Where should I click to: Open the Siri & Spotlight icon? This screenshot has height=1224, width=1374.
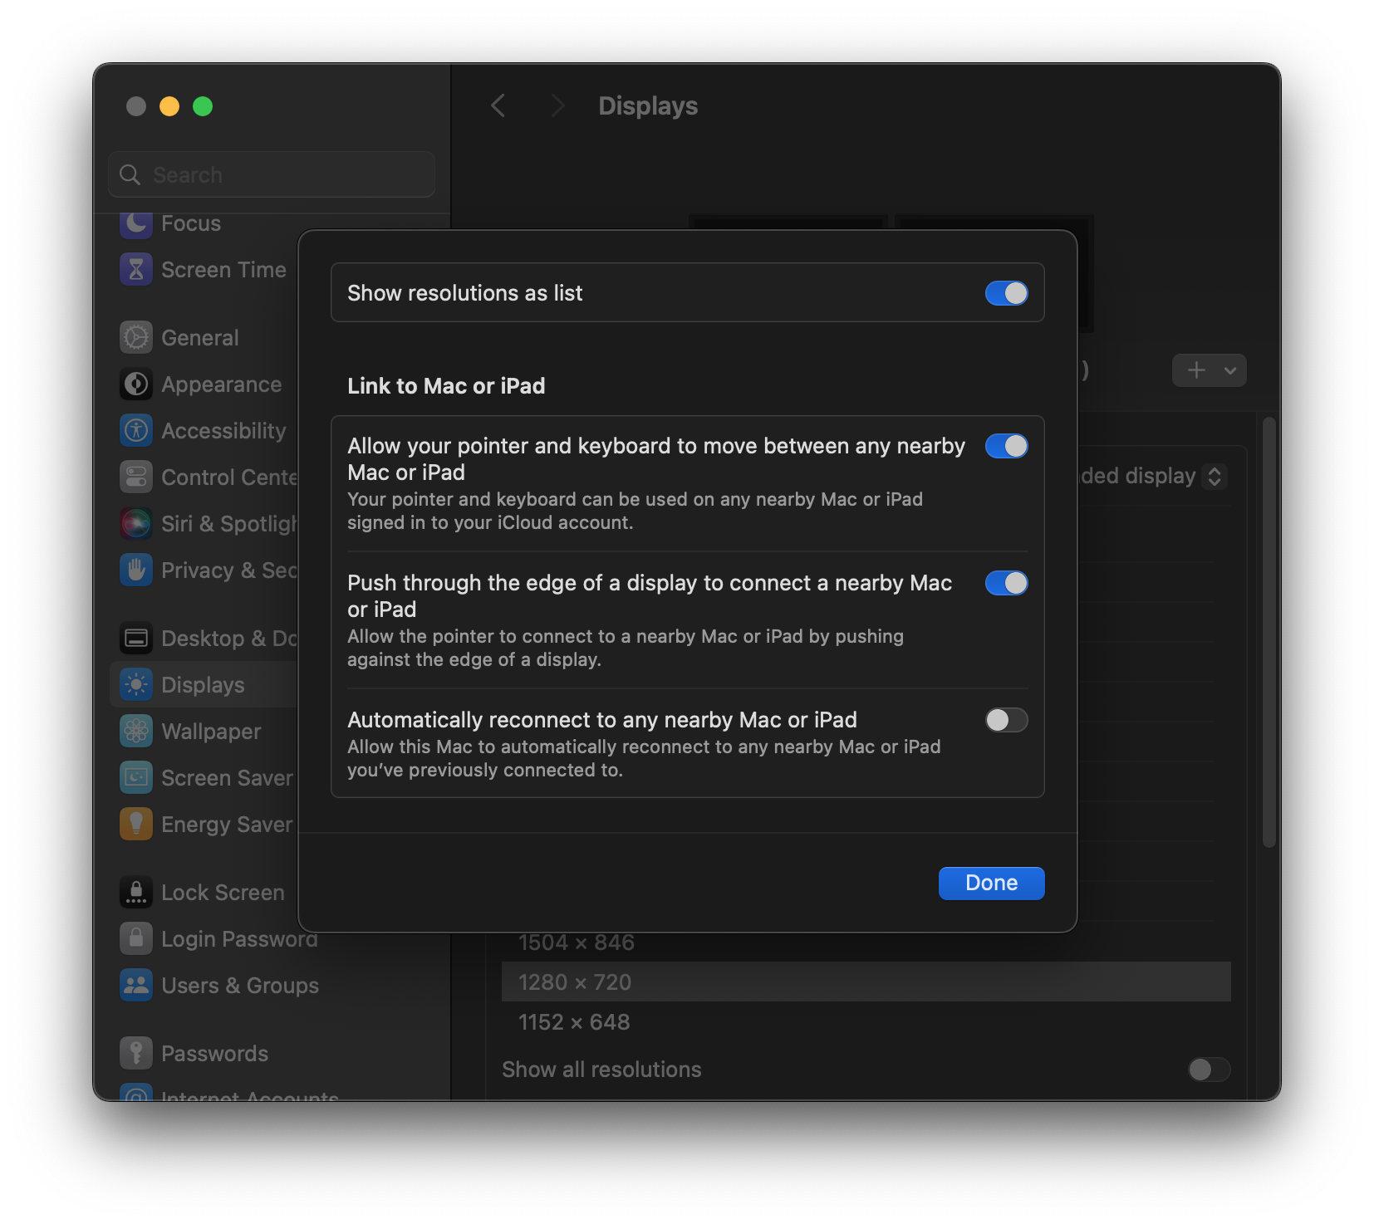(136, 523)
